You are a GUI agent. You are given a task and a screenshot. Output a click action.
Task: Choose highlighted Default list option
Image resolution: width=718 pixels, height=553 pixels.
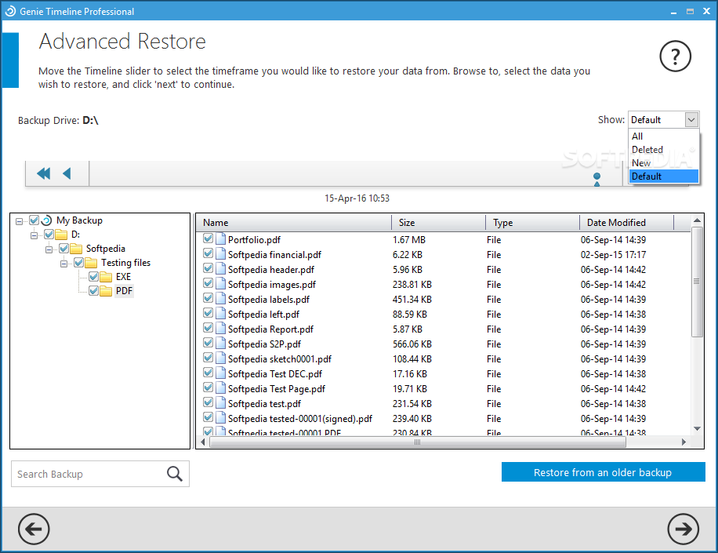[663, 176]
